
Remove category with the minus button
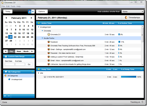(x=9, y=96)
